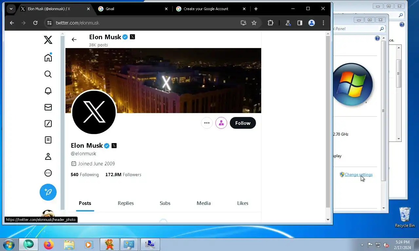Click the muted volume tray icon

386,245
